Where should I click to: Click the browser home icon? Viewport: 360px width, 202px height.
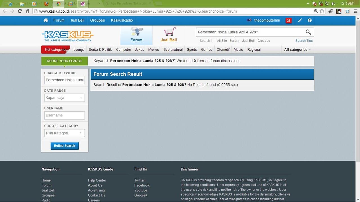28,11
